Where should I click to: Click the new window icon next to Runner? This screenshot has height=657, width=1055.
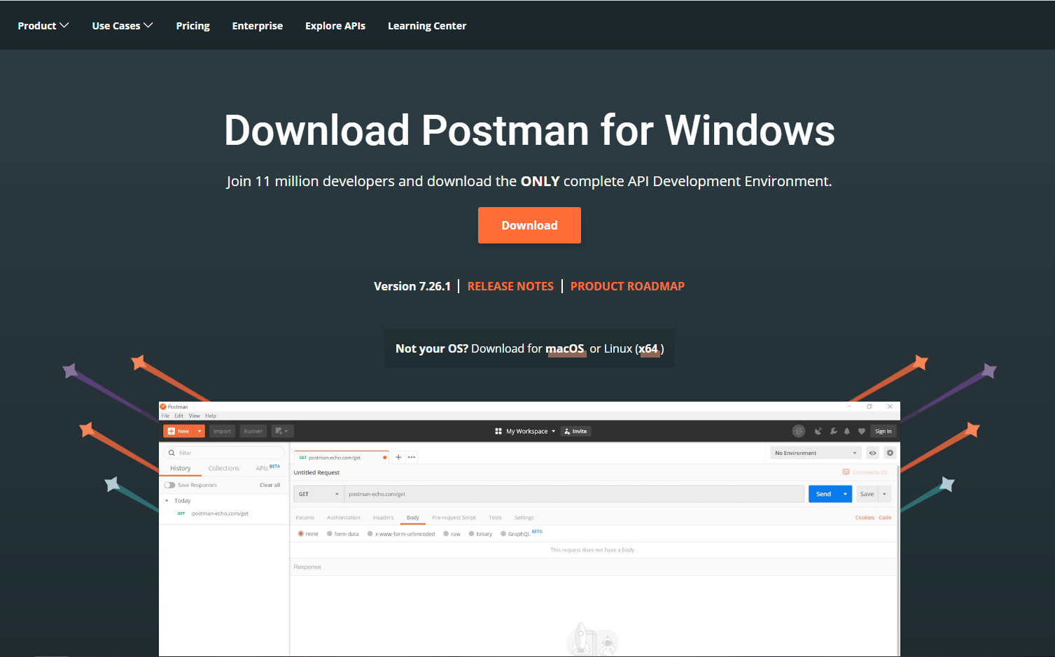tap(282, 431)
